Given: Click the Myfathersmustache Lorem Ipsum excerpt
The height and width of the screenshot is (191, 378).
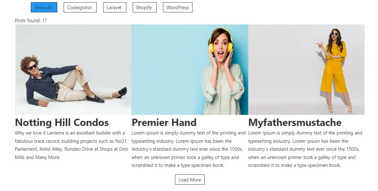Looking at the screenshot, I should pos(305,149).
